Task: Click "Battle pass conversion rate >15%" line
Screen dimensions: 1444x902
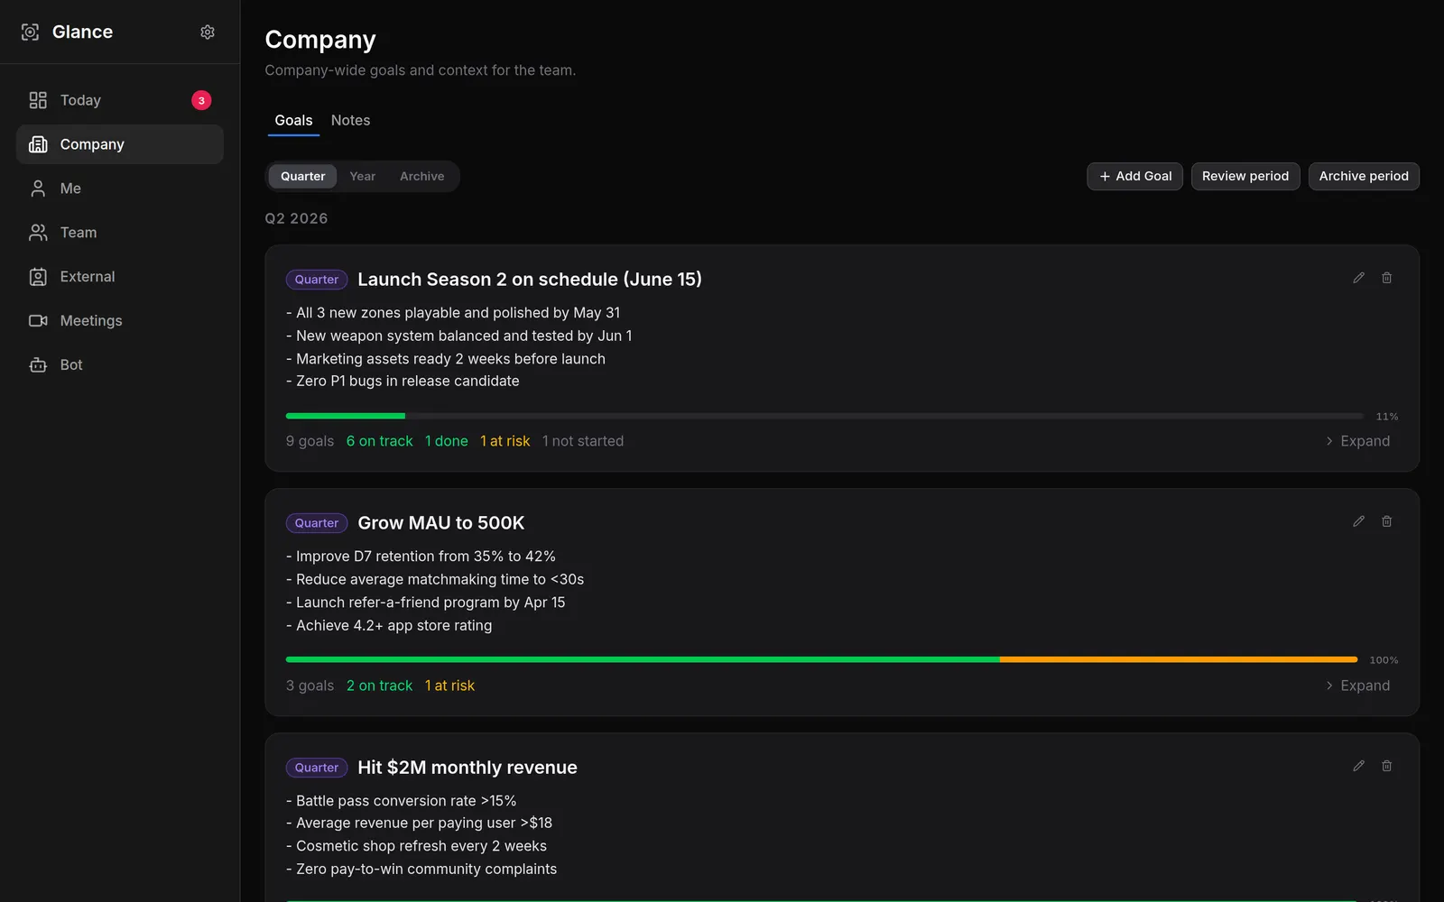Action: coord(402,801)
